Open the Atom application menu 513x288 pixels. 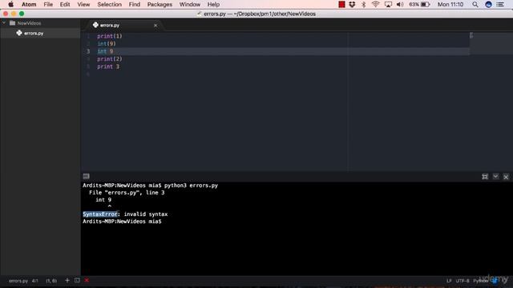pos(29,4)
